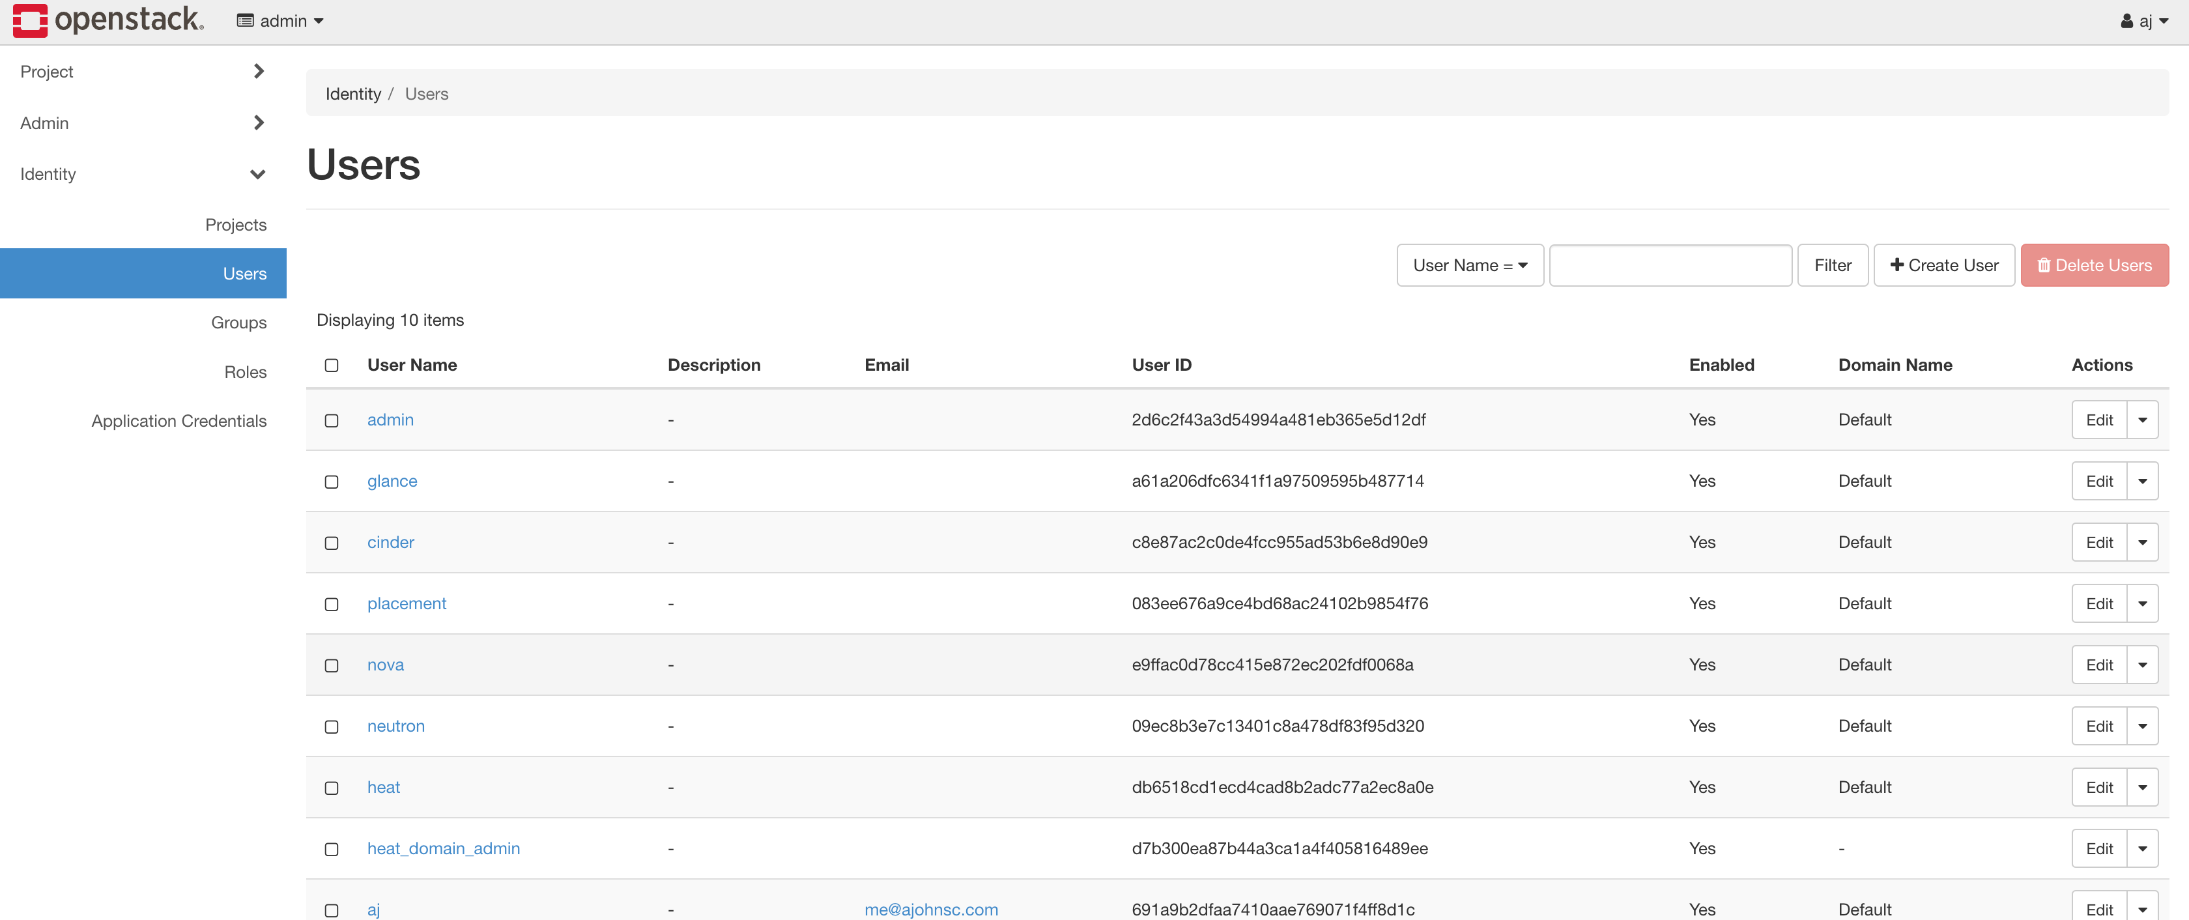Open the aj user menu
This screenshot has height=920, width=2189.
[x=2143, y=20]
